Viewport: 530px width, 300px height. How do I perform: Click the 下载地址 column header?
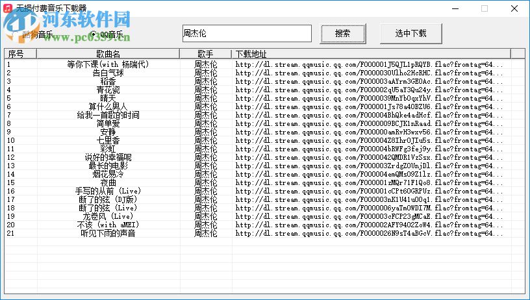(x=371, y=54)
